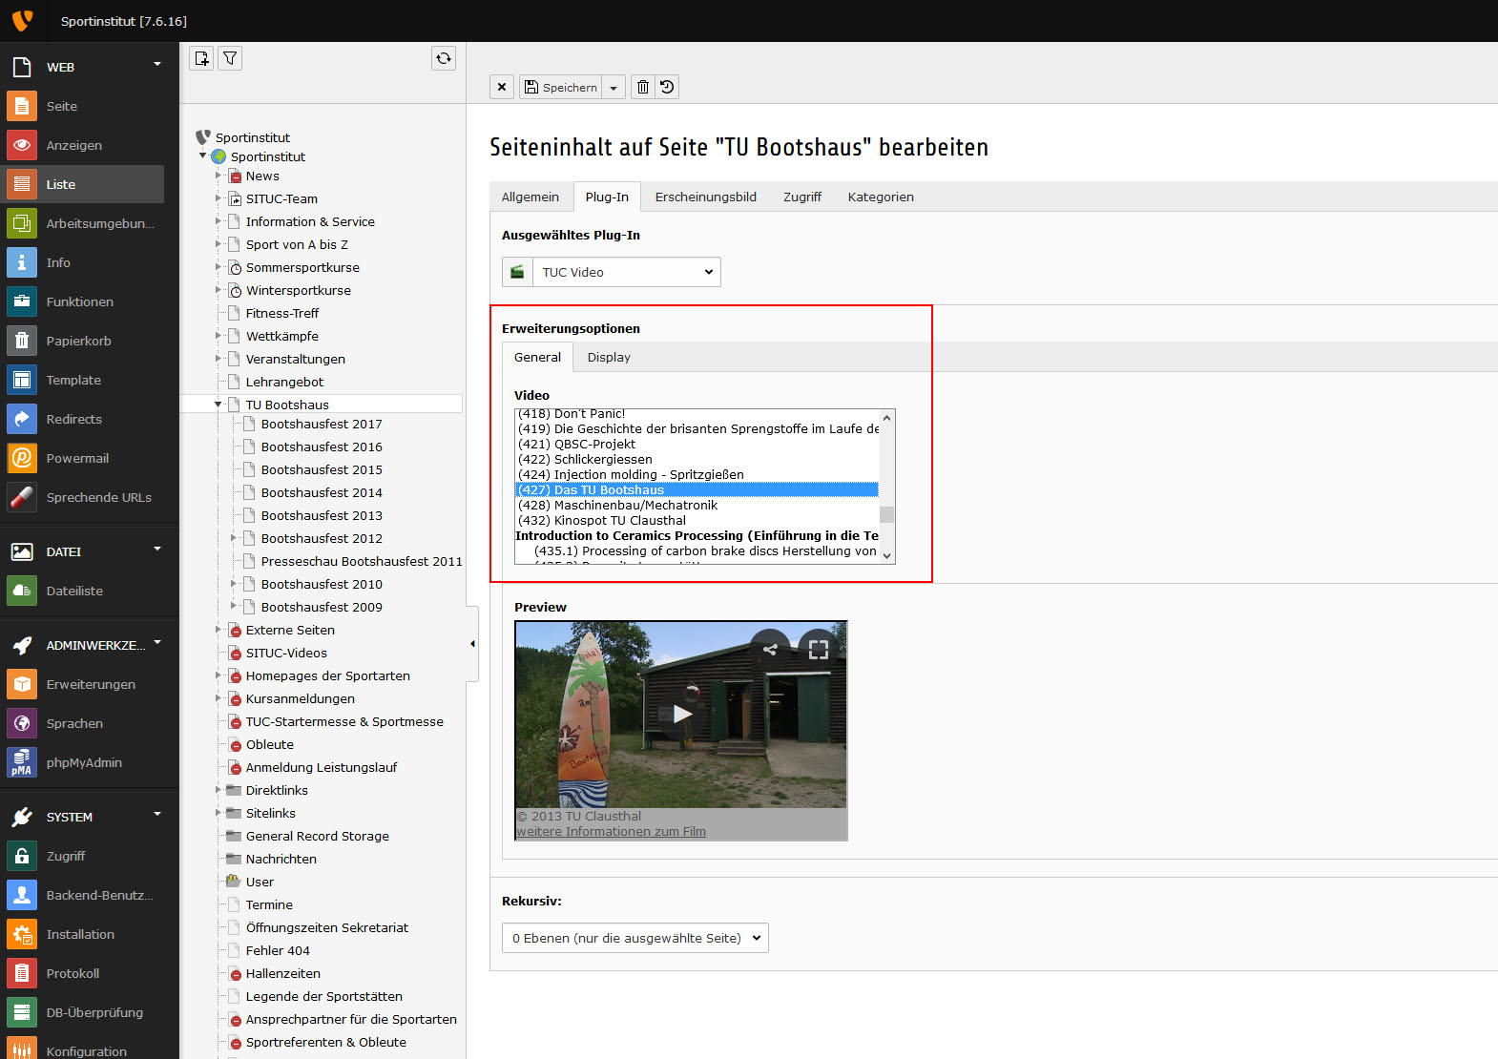Open the phpMyAdmin module
Image resolution: width=1498 pixels, height=1059 pixels.
[x=84, y=762]
